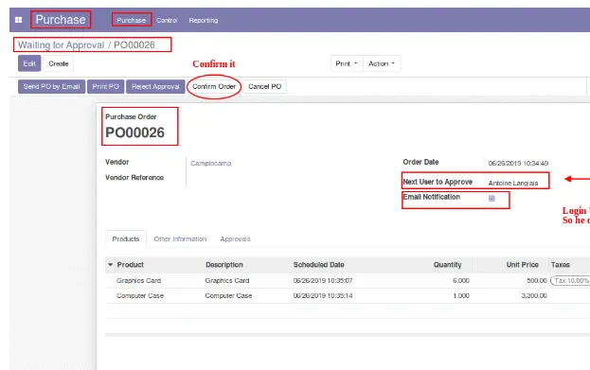Toggle the Email Notification checkbox
The image size is (590, 370).
click(x=492, y=198)
